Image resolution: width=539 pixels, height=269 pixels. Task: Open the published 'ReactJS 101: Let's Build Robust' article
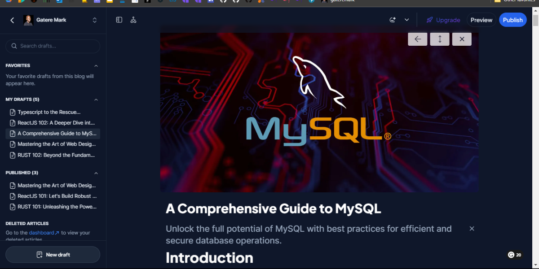(x=53, y=196)
